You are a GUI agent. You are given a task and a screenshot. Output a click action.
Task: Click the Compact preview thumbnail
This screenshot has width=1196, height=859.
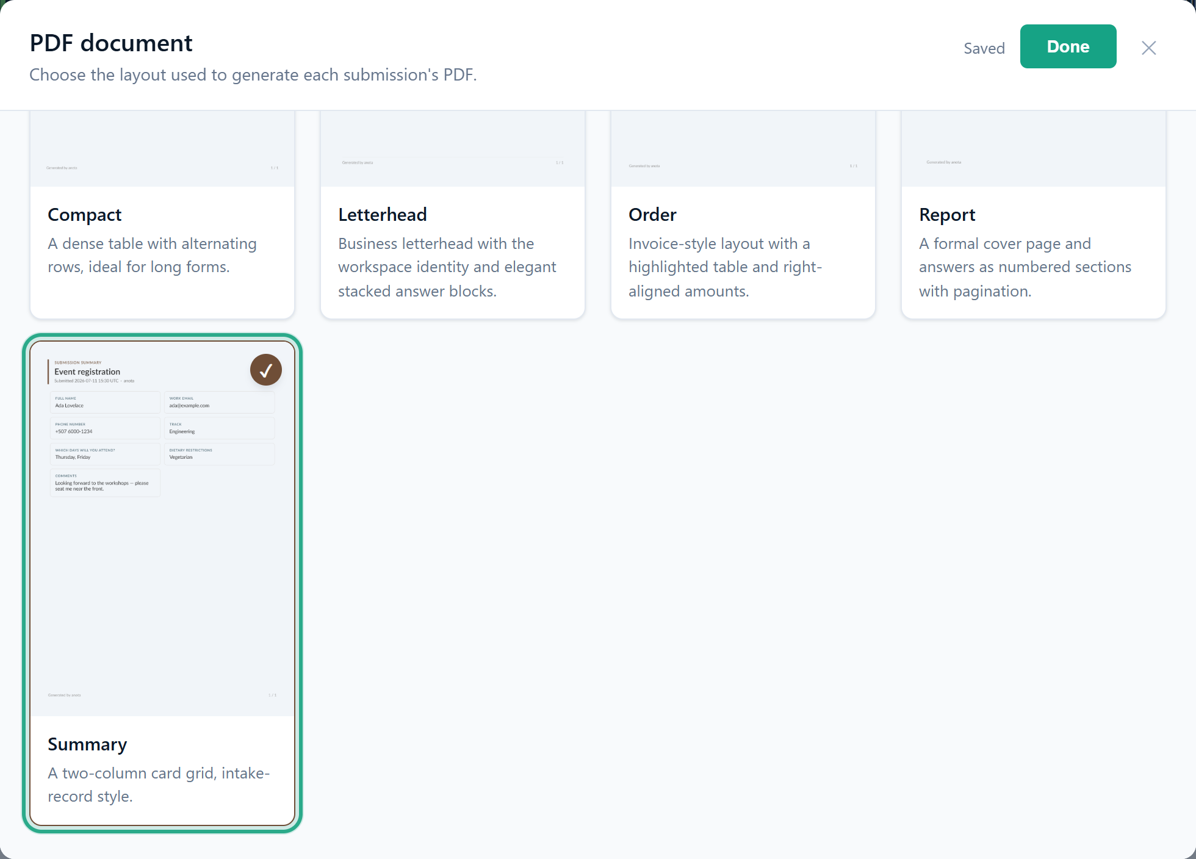[x=162, y=149]
